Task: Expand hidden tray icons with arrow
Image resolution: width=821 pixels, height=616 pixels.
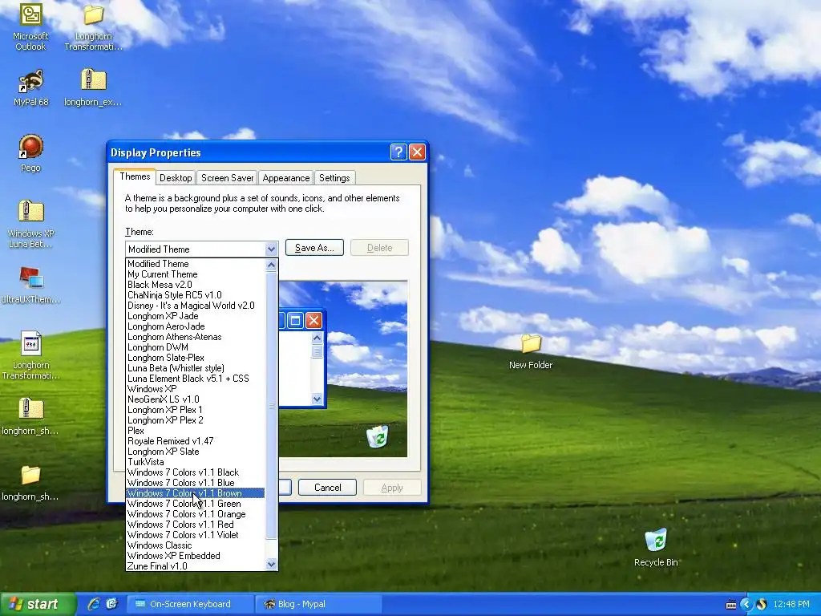Action: point(746,605)
